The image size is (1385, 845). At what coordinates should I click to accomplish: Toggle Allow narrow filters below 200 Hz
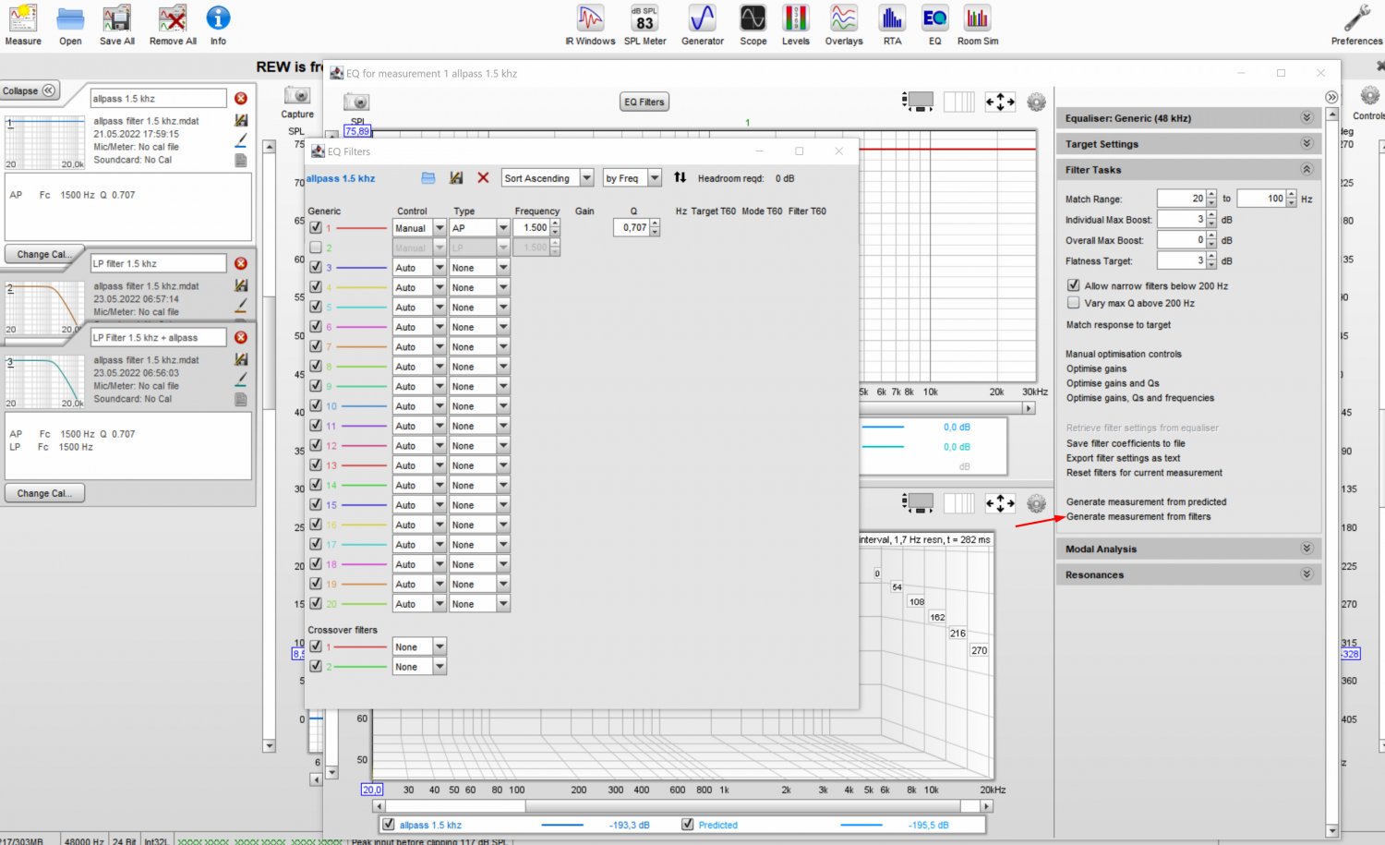1073,285
